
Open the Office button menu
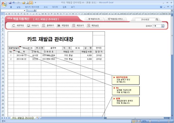coord(4,4)
